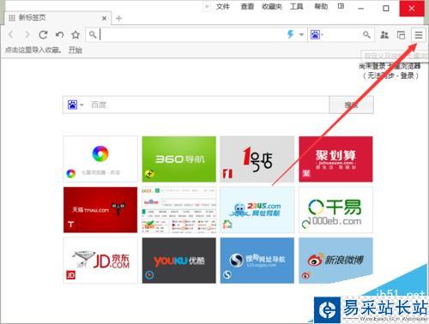
Task: Open the 七星浏览器 speed dial tile
Action: pyautogui.click(x=100, y=159)
